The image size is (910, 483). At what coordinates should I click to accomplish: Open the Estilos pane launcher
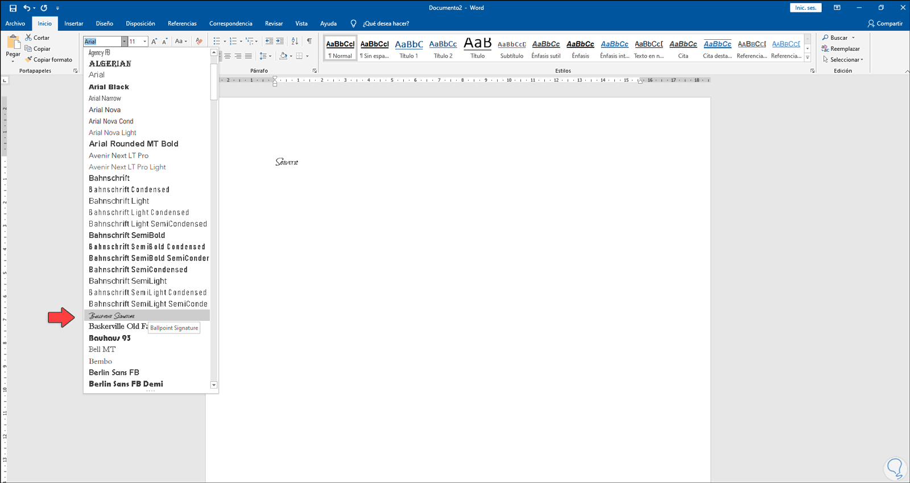point(812,71)
